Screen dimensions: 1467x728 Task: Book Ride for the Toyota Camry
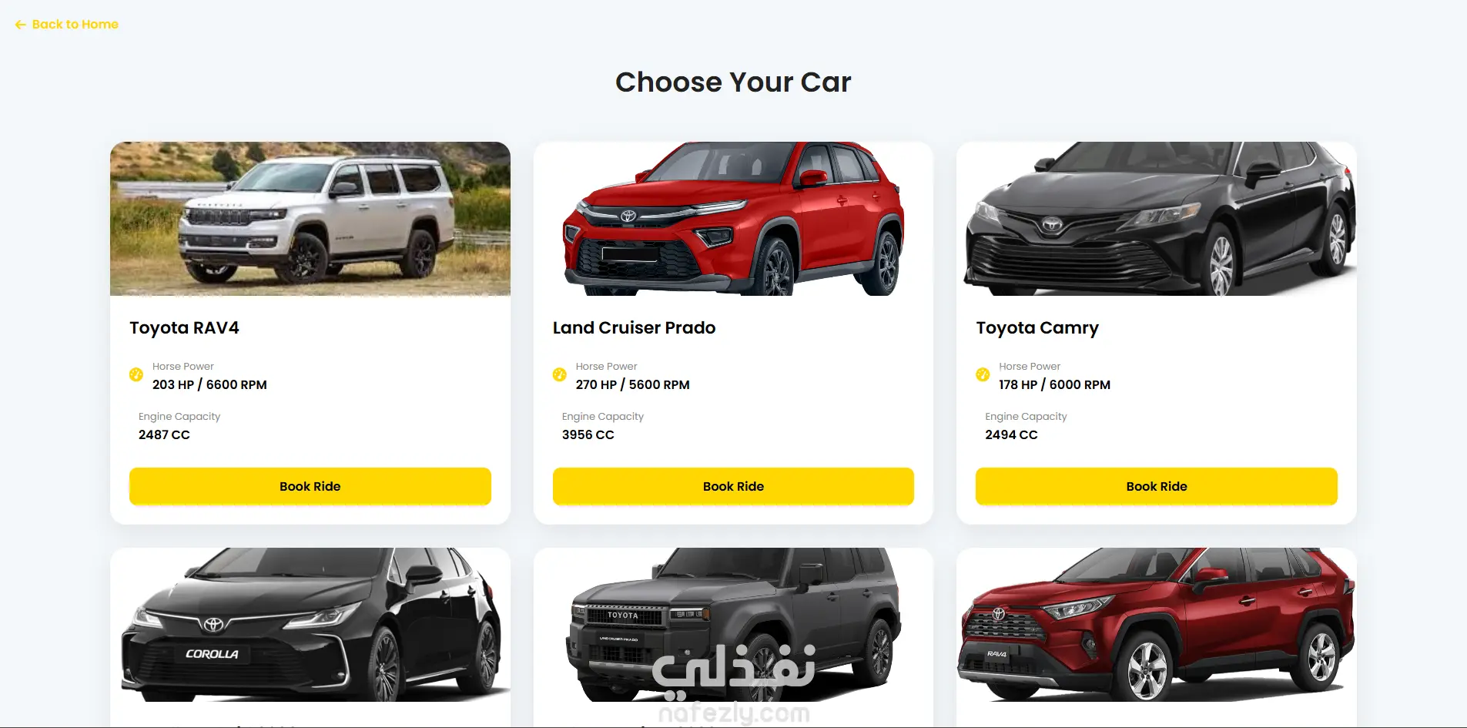coord(1157,486)
